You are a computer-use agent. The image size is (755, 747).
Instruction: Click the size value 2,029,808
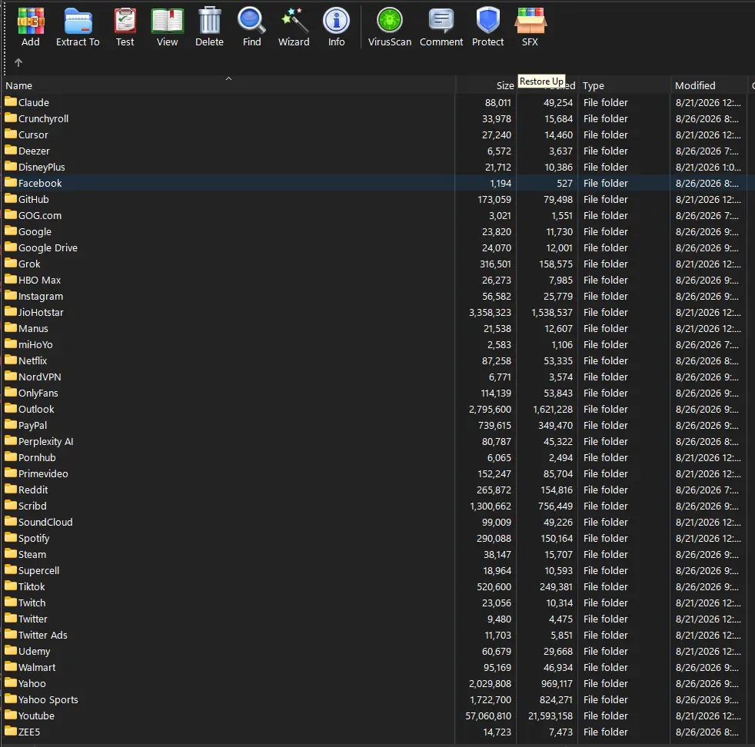(x=491, y=684)
